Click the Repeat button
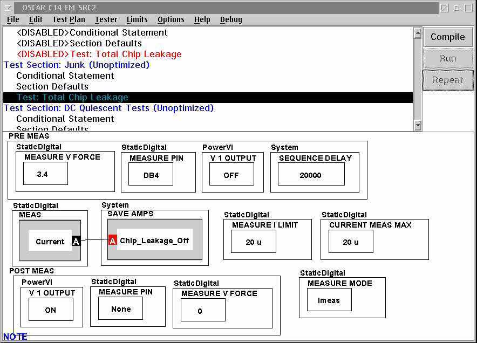This screenshot has height=343, width=477. (448, 80)
